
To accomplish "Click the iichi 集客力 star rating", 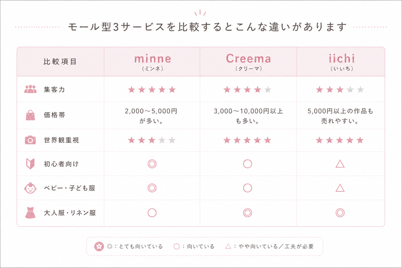I will [x=340, y=89].
